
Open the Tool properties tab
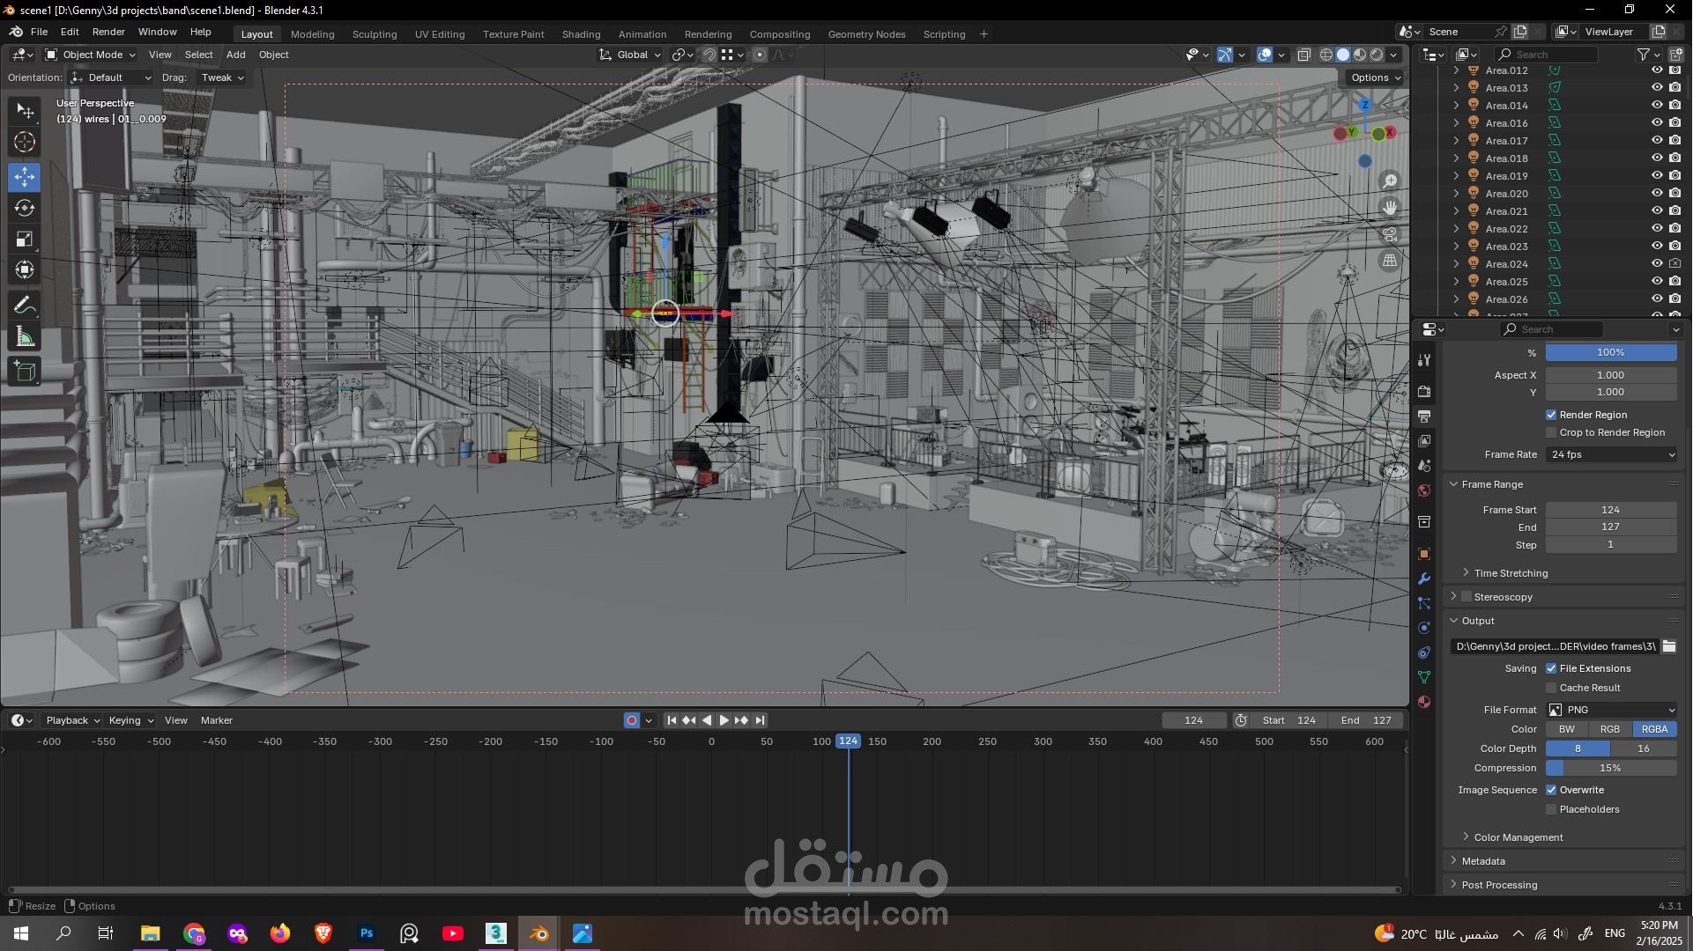pyautogui.click(x=1424, y=360)
